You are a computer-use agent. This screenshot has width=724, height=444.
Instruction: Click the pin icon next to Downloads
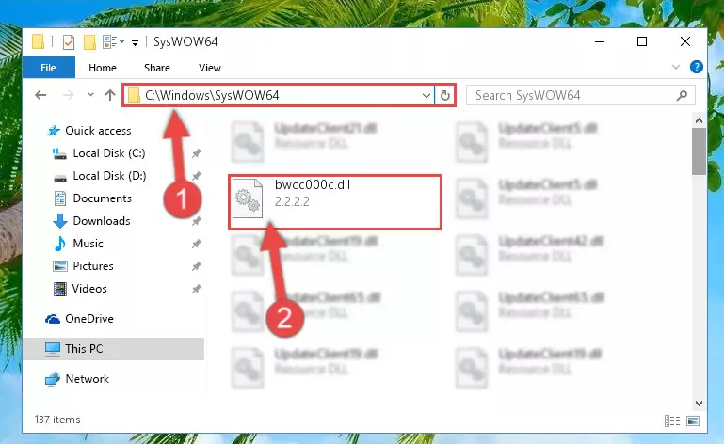[x=197, y=221]
